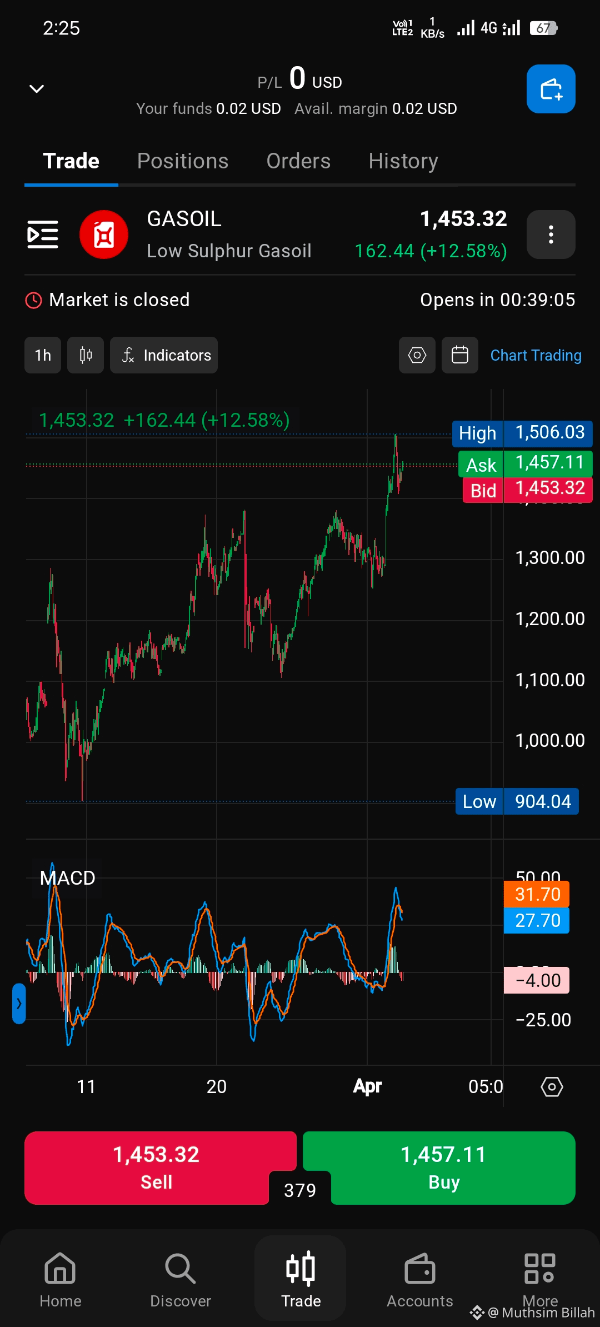Open the instrument list menu icon

coord(43,235)
